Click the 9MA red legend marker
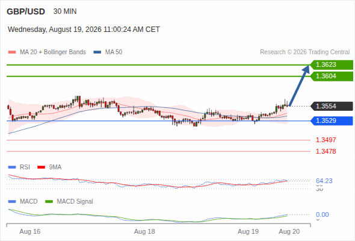Image resolution: width=355 pixels, height=241 pixels. coord(41,167)
